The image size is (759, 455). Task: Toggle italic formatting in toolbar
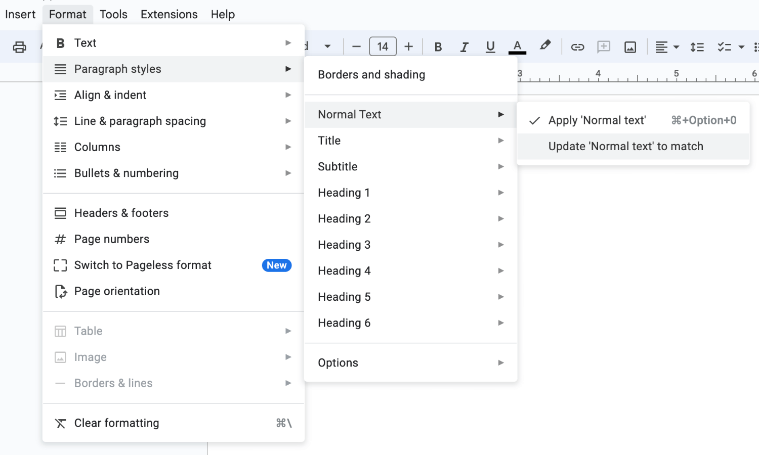(464, 47)
